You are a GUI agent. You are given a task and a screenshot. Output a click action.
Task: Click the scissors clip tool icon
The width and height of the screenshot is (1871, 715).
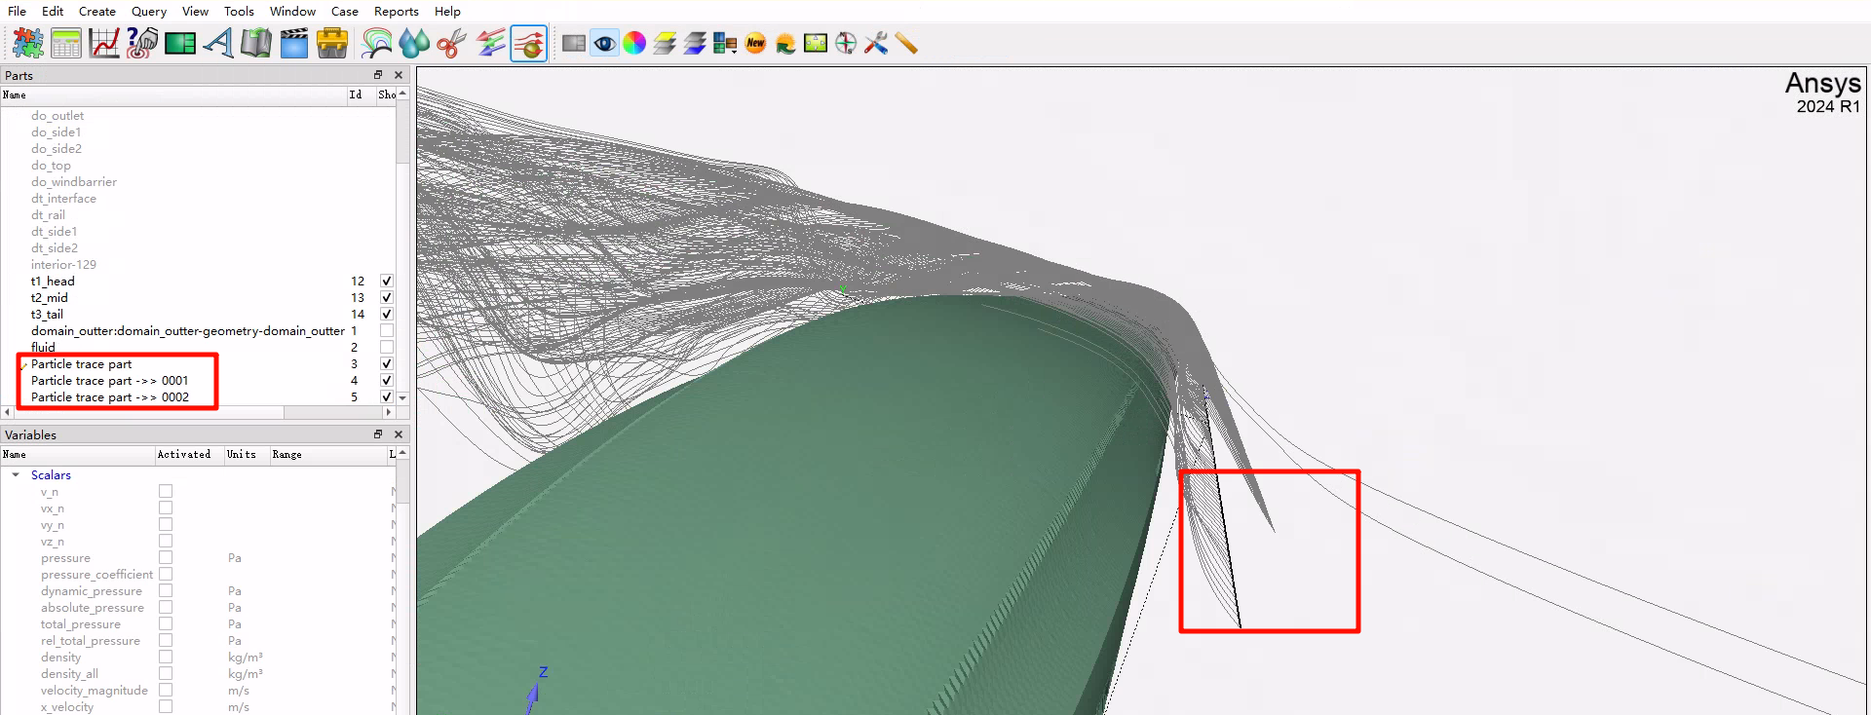tap(451, 44)
